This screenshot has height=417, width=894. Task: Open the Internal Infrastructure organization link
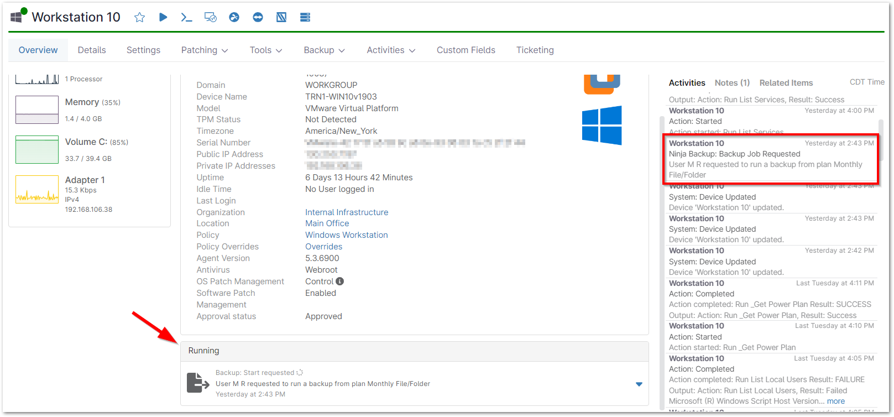tap(347, 212)
